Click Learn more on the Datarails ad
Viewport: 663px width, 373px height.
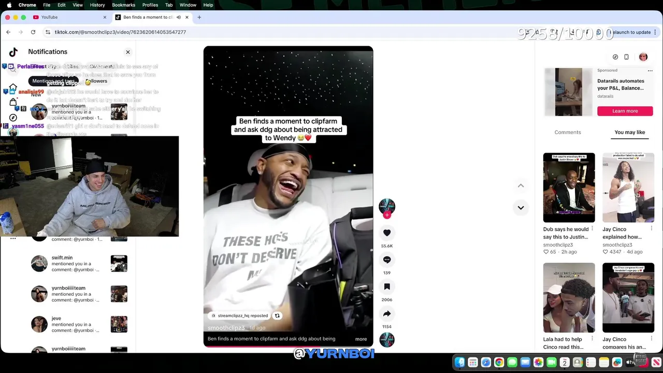point(625,111)
